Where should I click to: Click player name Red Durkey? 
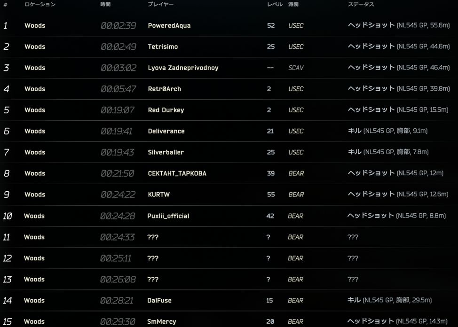pos(166,110)
